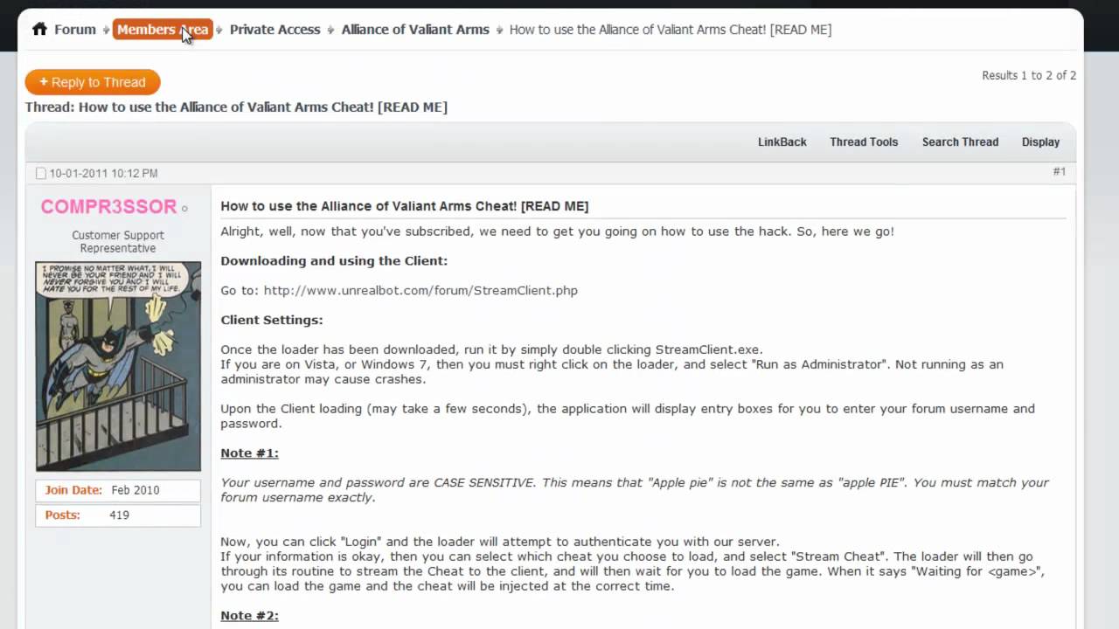The width and height of the screenshot is (1119, 629).
Task: Click the post status icon beside the 10-01-2011 date
Action: (40, 174)
